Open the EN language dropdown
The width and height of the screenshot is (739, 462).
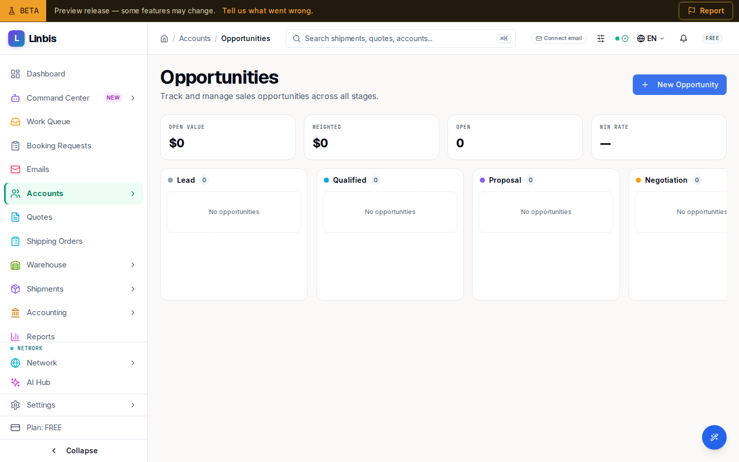[x=651, y=38]
